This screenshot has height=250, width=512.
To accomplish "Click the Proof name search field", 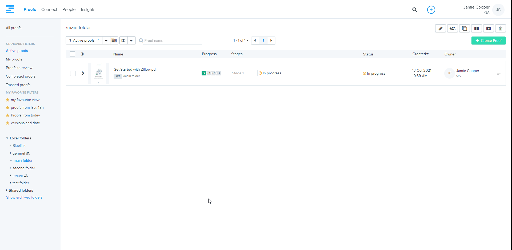I will click(x=172, y=41).
